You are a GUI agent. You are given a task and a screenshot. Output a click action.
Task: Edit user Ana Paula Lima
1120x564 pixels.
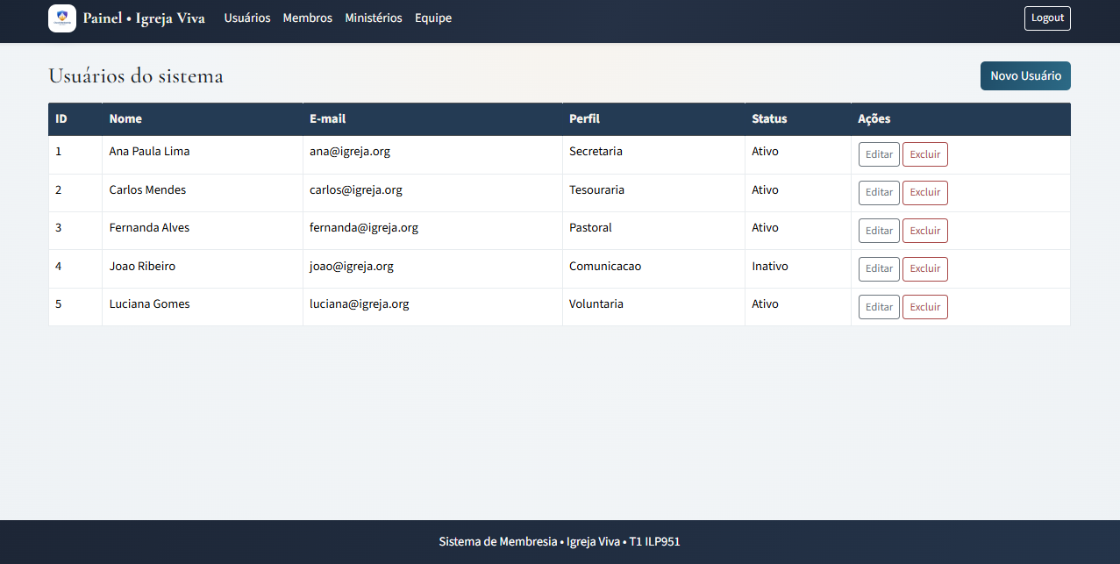[x=879, y=154]
